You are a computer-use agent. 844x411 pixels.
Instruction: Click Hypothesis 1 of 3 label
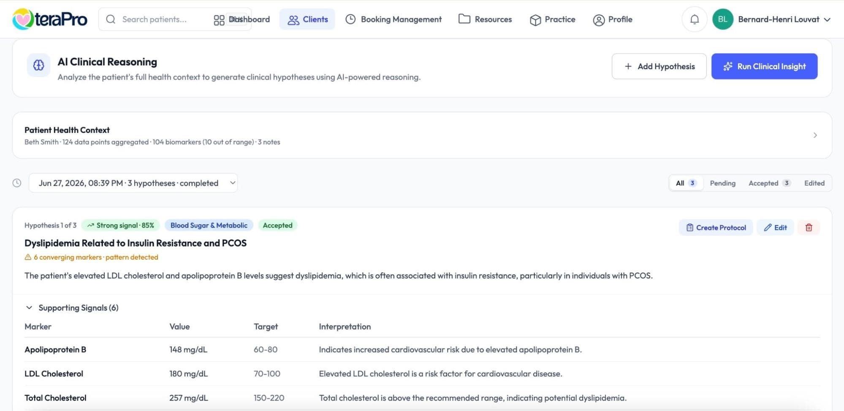[x=50, y=226]
